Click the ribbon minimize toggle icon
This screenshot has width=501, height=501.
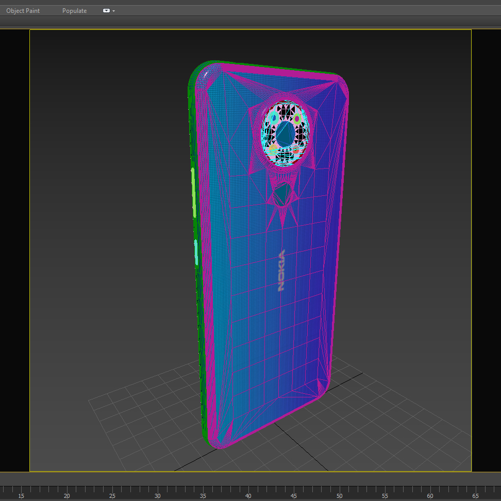click(106, 11)
